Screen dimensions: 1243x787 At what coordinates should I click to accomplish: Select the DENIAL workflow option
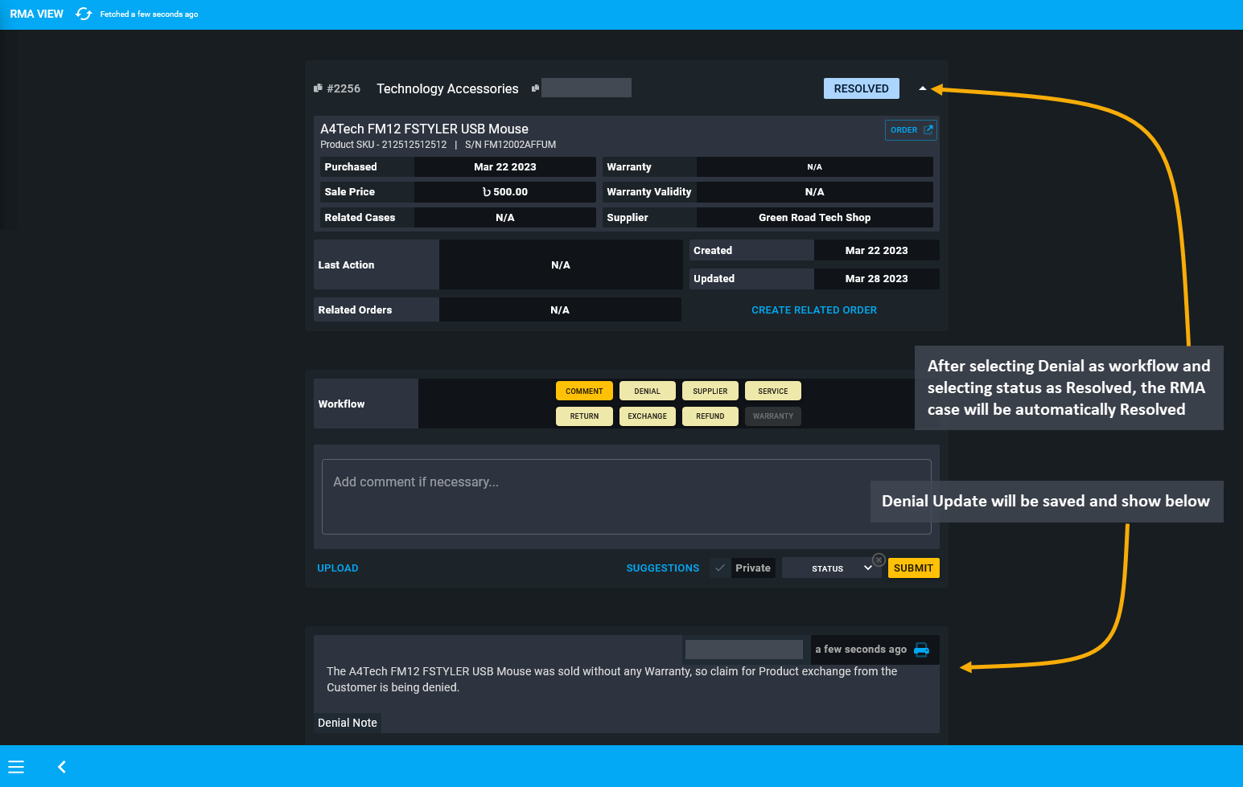(x=647, y=391)
